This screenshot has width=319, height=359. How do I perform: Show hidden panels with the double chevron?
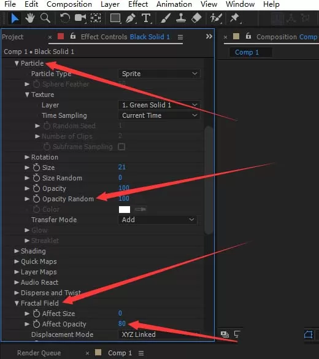pyautogui.click(x=209, y=36)
